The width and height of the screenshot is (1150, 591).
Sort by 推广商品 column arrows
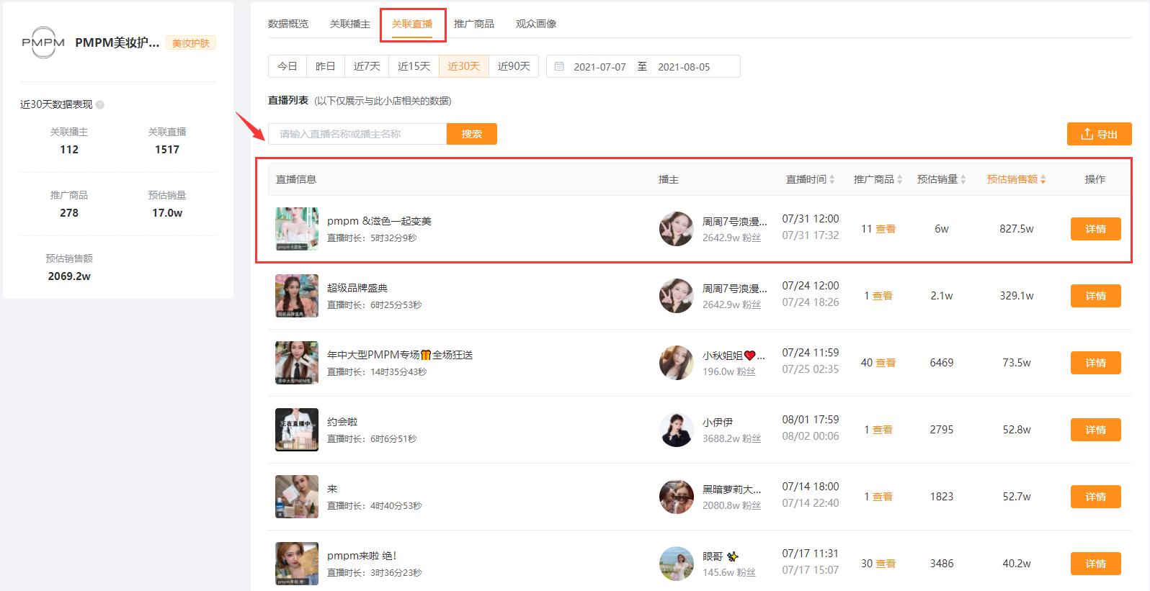[899, 179]
